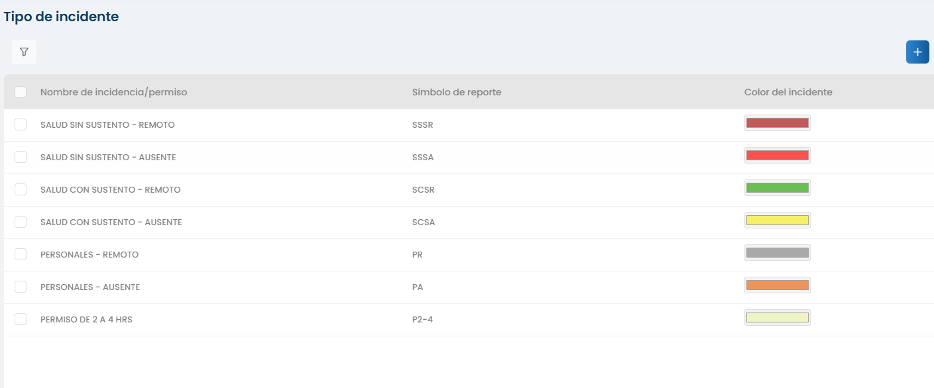934x388 pixels.
Task: Check the SALUD SIN SUSTENTO - AUSENTE row
Action: point(21,157)
